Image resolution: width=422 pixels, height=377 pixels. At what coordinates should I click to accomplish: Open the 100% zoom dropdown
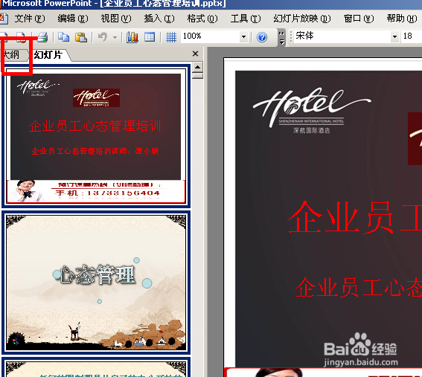243,37
